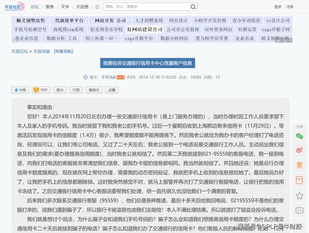309x233 pixels.
Task: Open the author profile 不平凡A
Action: (108, 77)
